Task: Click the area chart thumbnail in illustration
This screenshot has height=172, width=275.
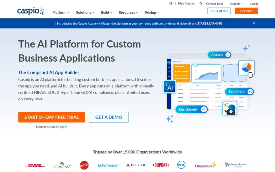Action: coord(206,73)
